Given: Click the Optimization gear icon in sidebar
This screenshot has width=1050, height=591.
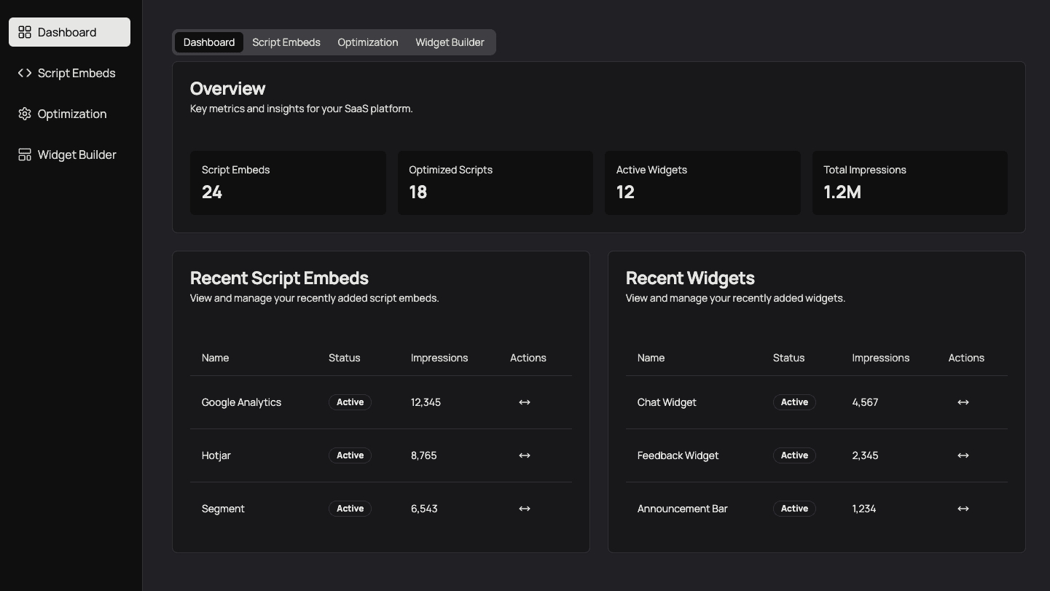Looking at the screenshot, I should [x=25, y=114].
